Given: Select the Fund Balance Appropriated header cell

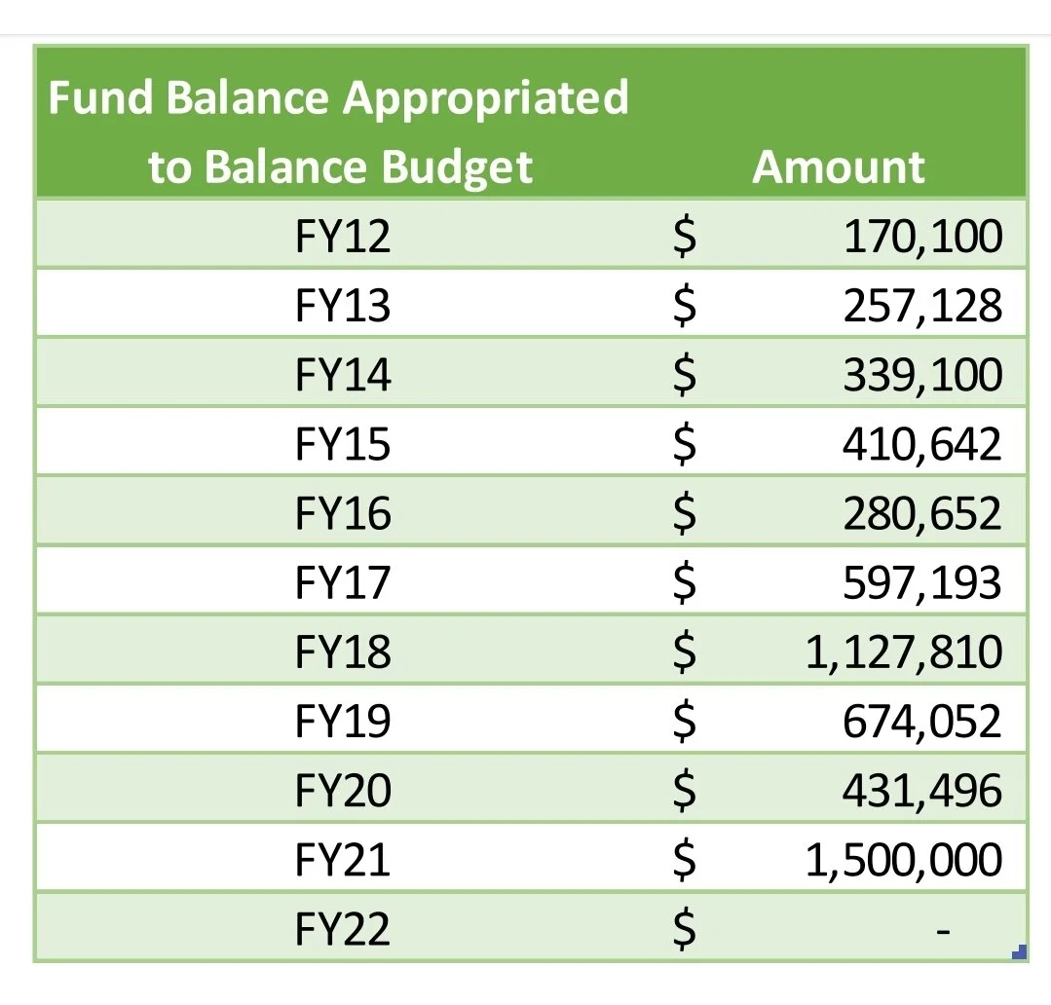Looking at the screenshot, I should point(341,130).
